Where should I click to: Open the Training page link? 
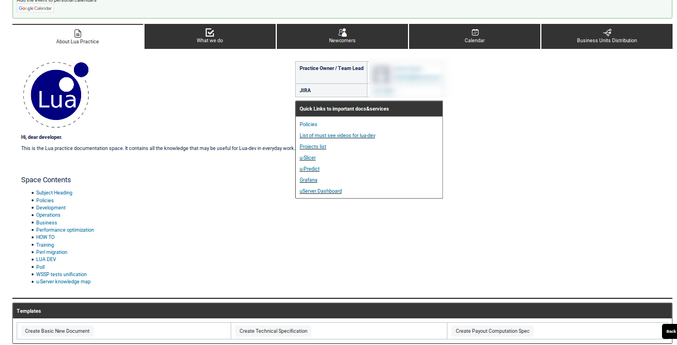45,245
